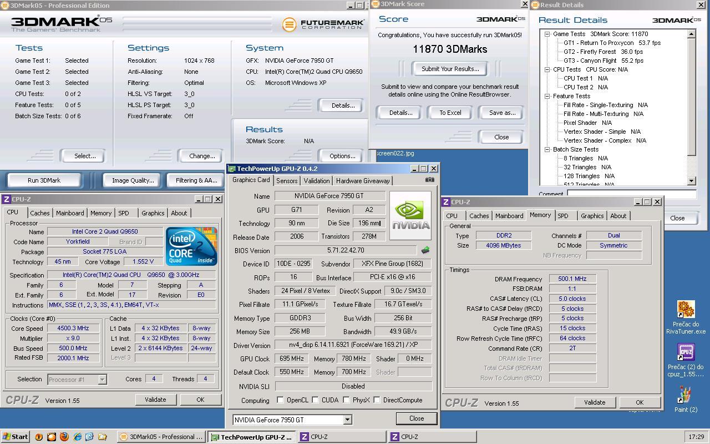Click the 3DMark05 title bar icon
The width and height of the screenshot is (710, 444).
pyautogui.click(x=4, y=6)
